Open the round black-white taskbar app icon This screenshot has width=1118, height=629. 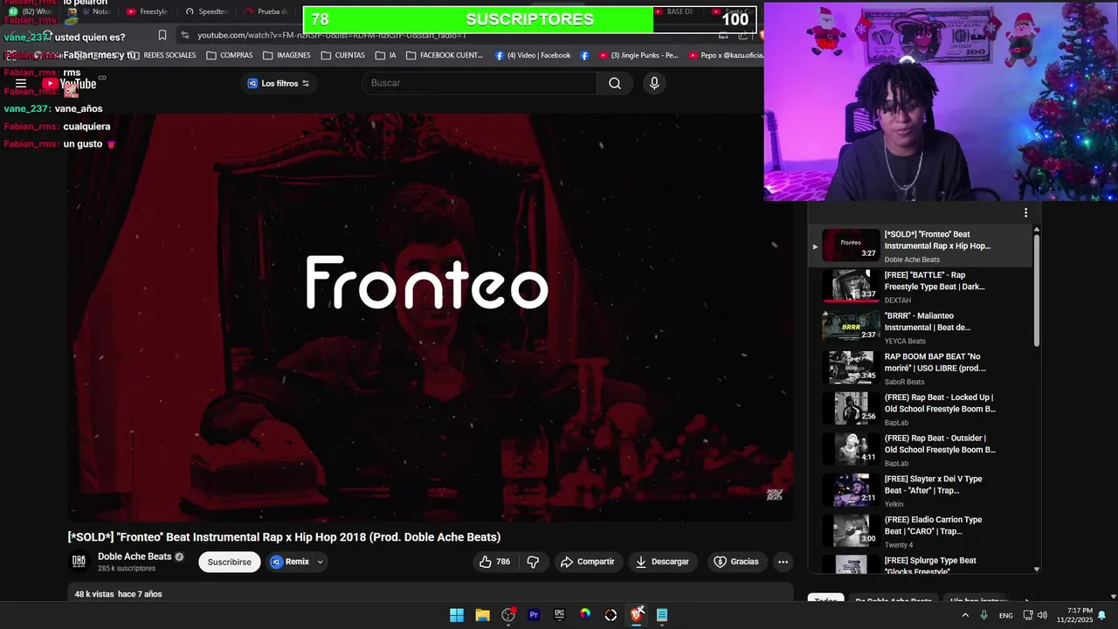coord(611,615)
